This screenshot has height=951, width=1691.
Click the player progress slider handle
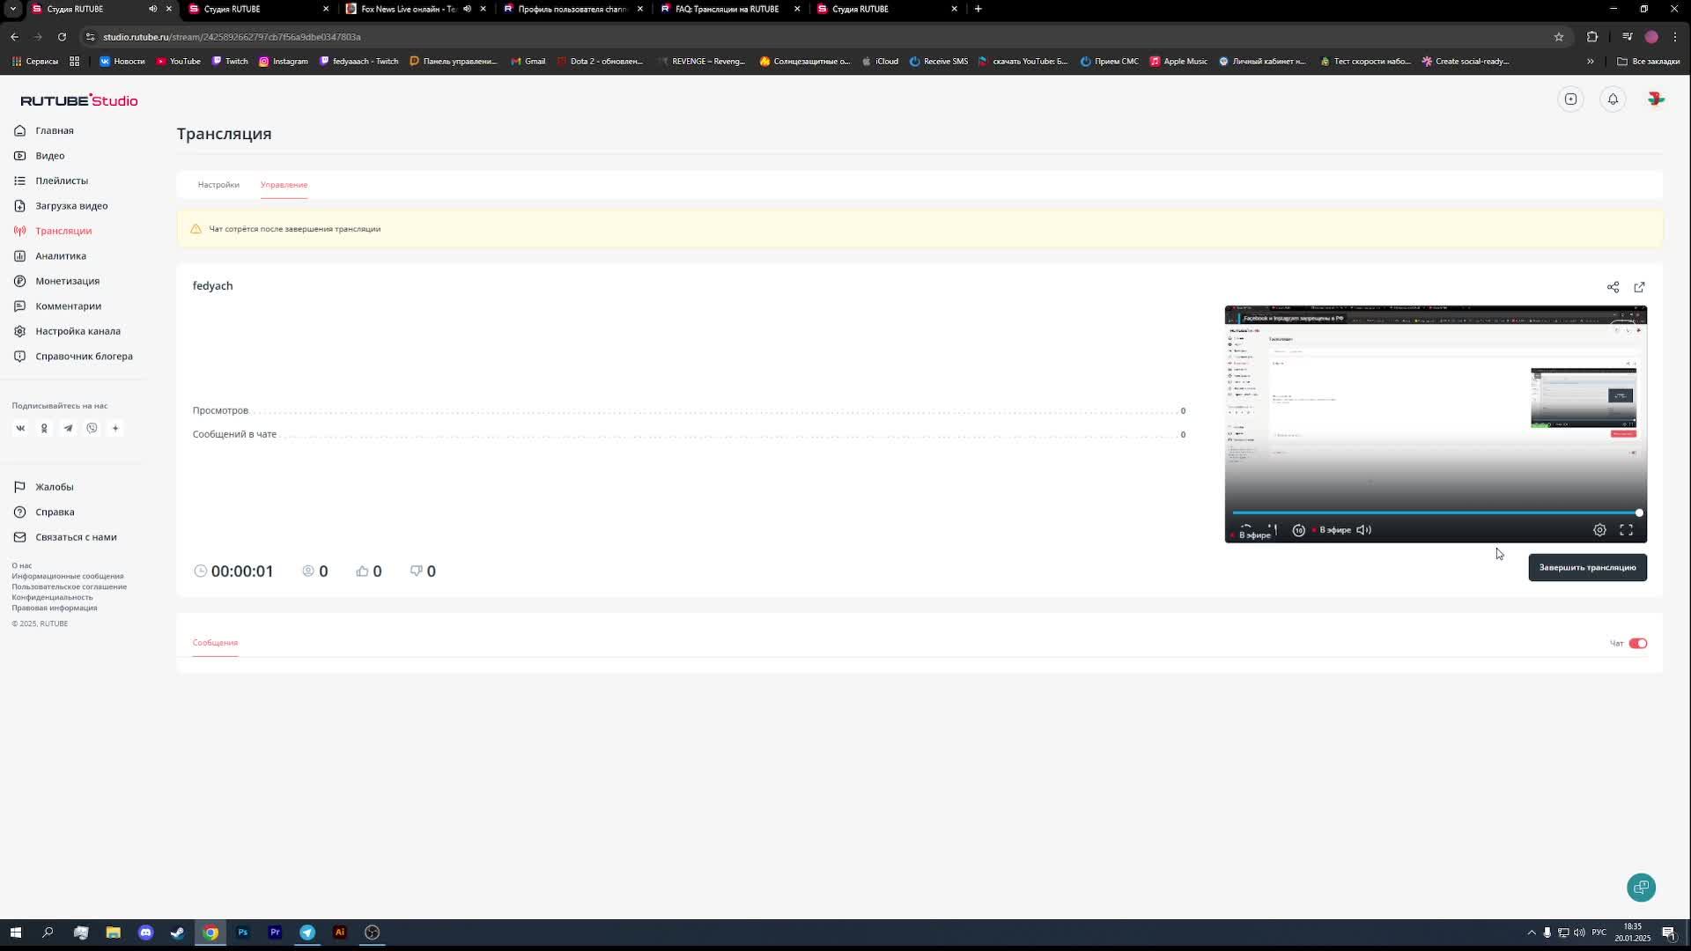pos(1639,512)
